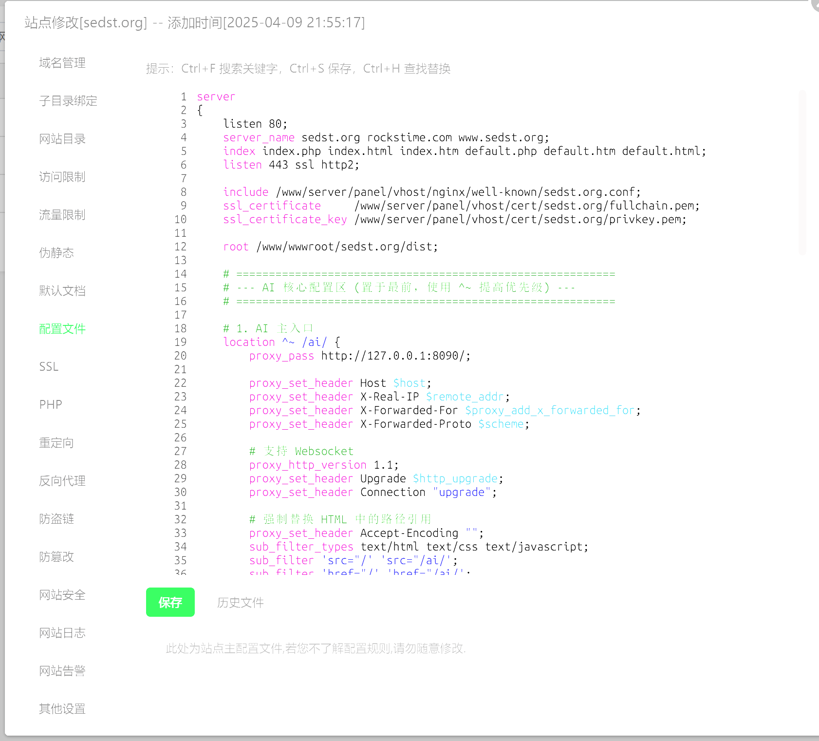Screen dimensions: 819x741
Task: Switch to 子目录绑定 section
Action: [68, 101]
